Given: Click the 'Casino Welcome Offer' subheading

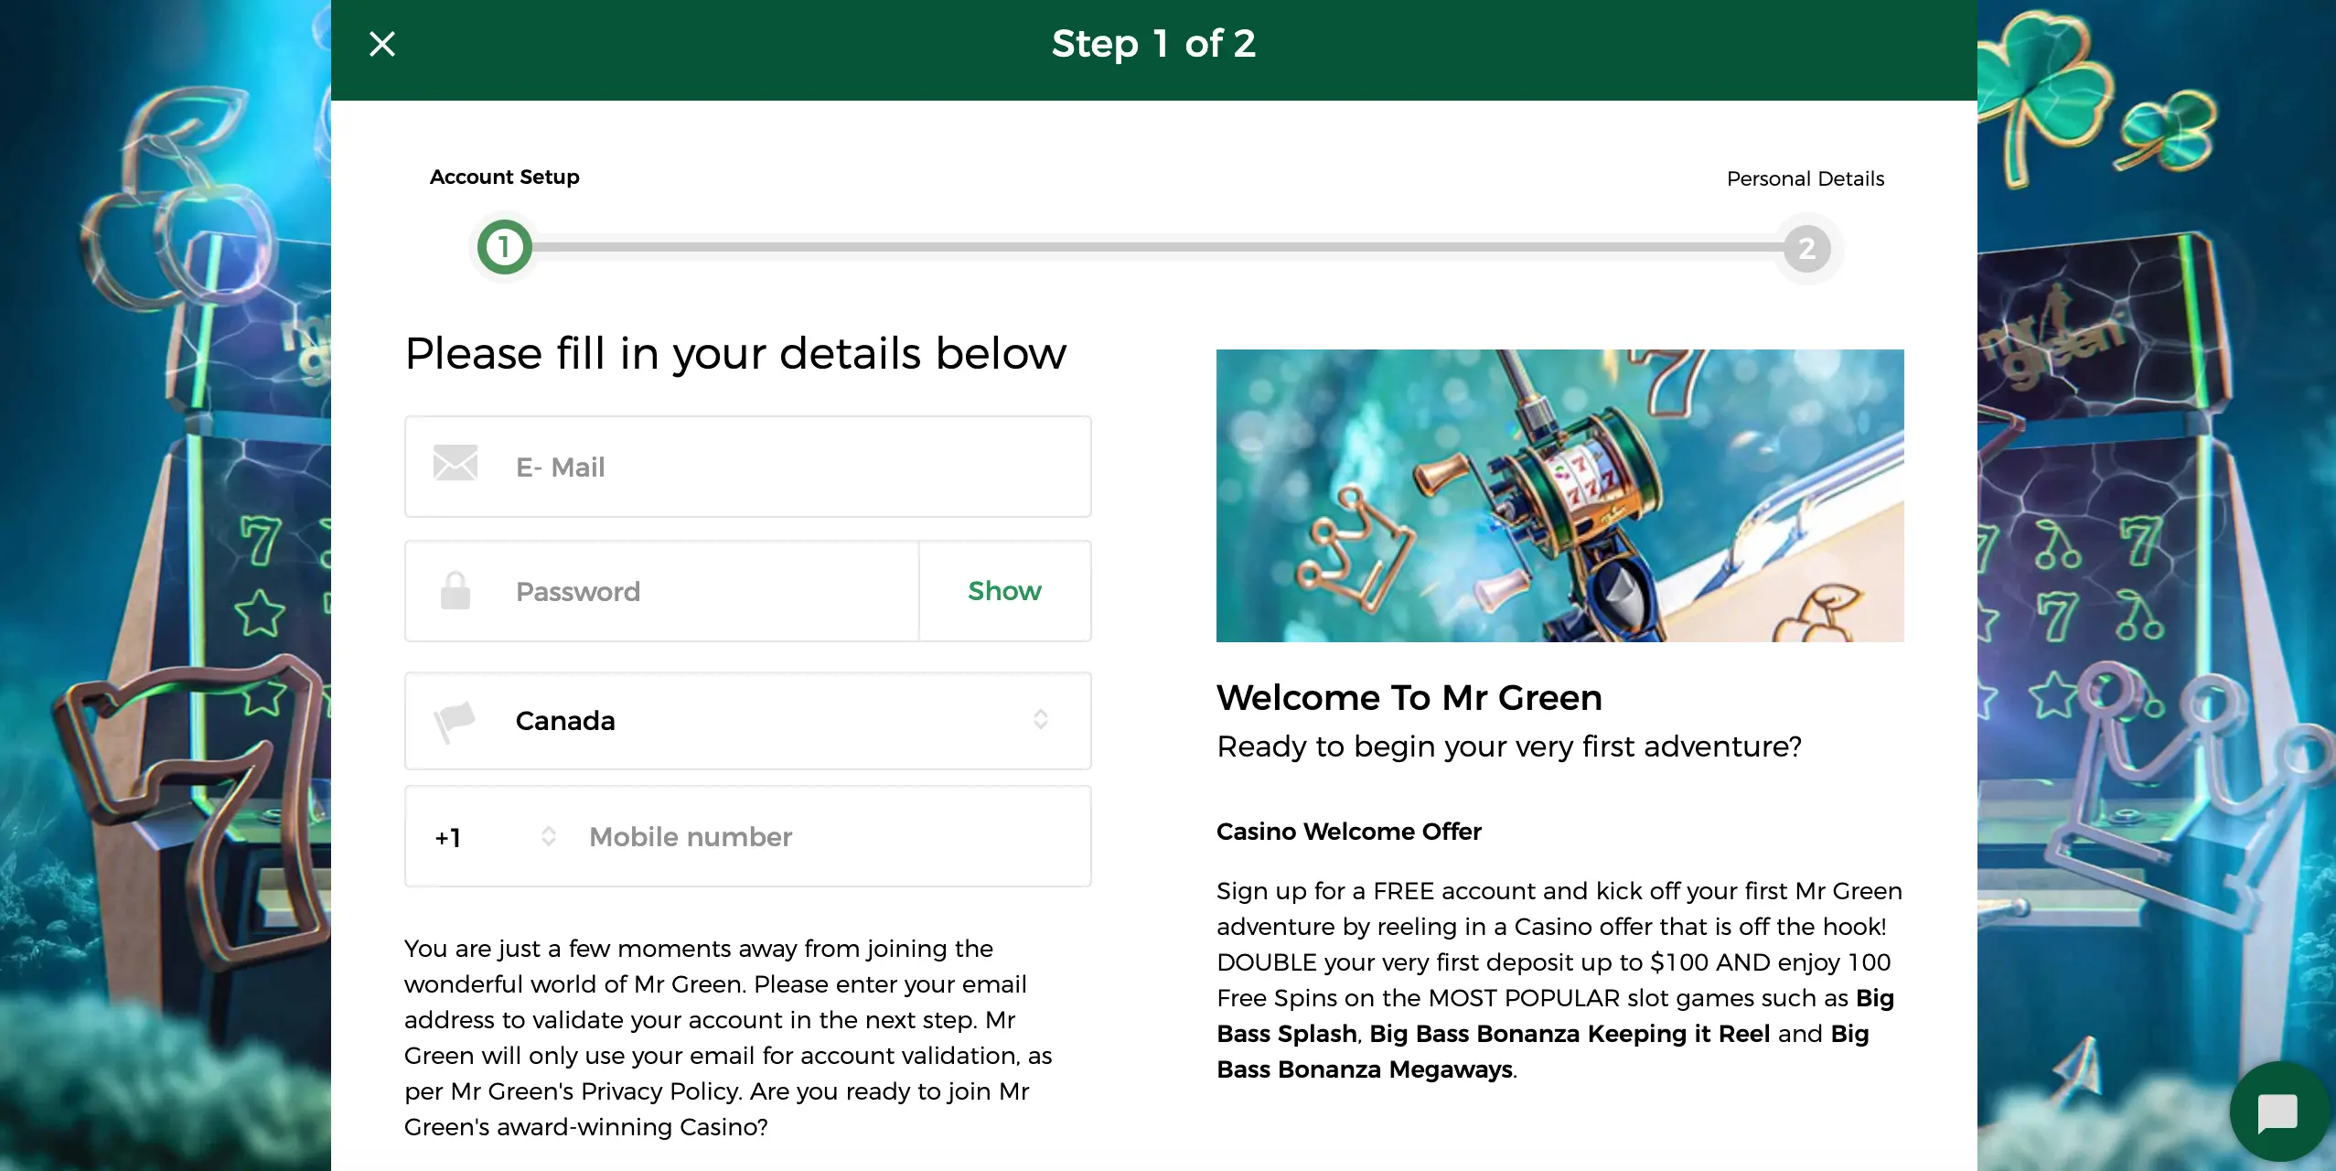Looking at the screenshot, I should click(x=1349, y=832).
